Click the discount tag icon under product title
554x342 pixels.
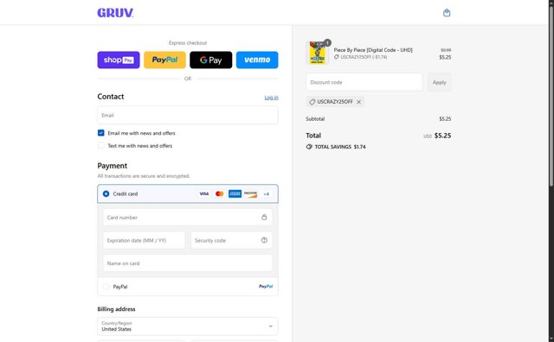tap(337, 57)
